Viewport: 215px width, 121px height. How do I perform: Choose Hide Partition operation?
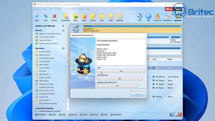click(44, 81)
